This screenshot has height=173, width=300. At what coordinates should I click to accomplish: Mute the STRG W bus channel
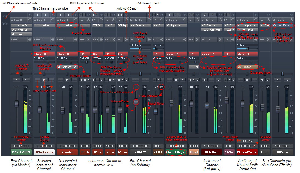click(x=135, y=80)
